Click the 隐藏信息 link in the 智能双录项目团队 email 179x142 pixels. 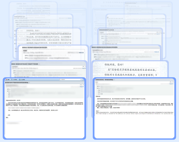click(x=81, y=52)
